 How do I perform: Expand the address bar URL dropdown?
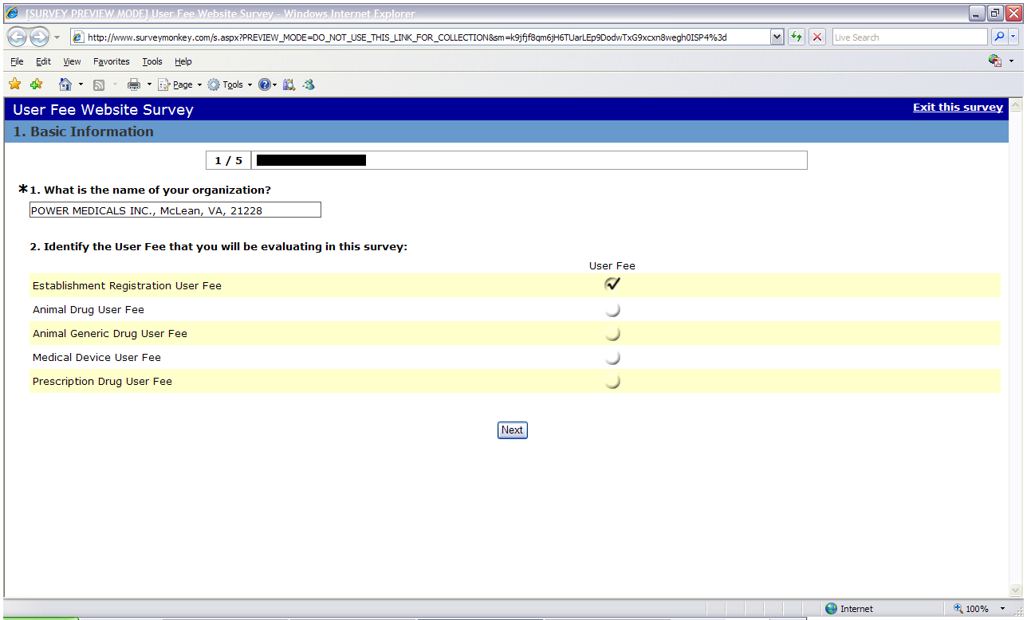[x=777, y=37]
